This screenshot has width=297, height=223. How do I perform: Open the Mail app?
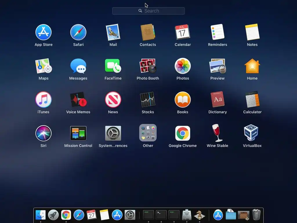(113, 32)
